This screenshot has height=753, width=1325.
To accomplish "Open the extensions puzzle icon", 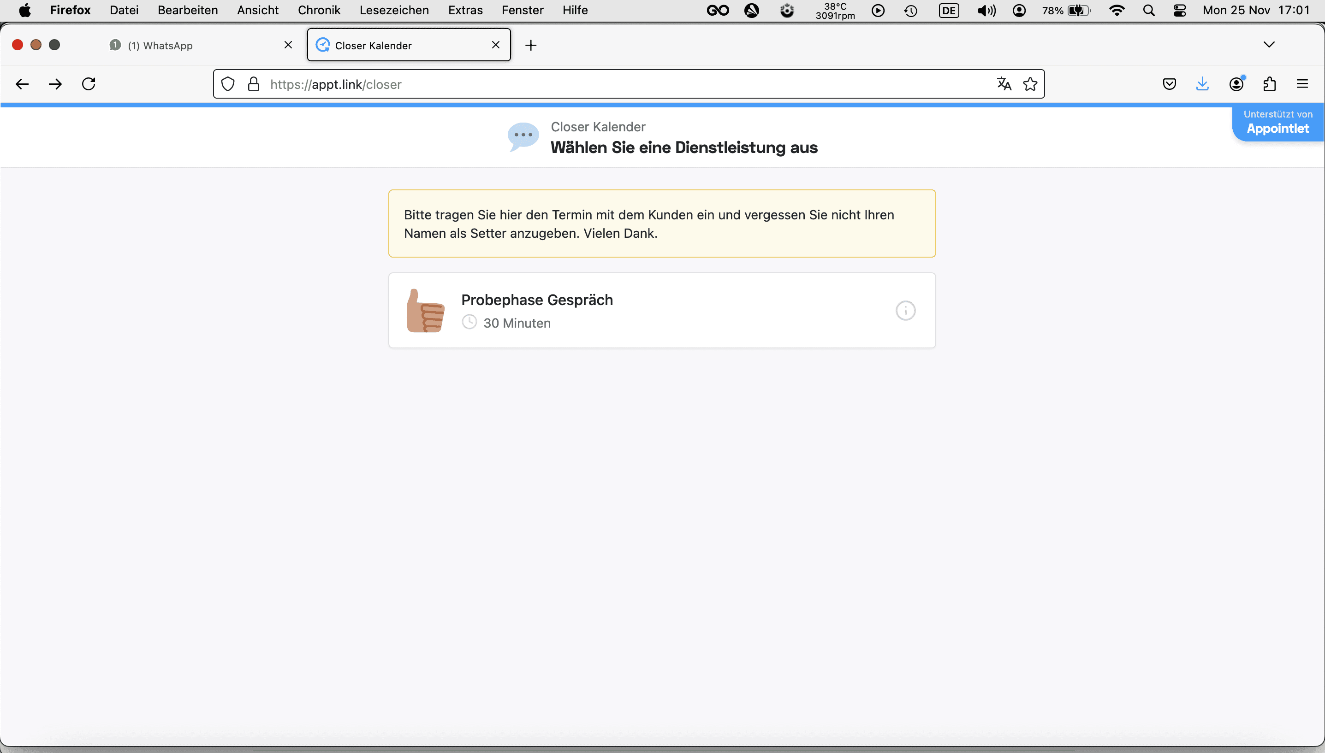I will 1269,84.
